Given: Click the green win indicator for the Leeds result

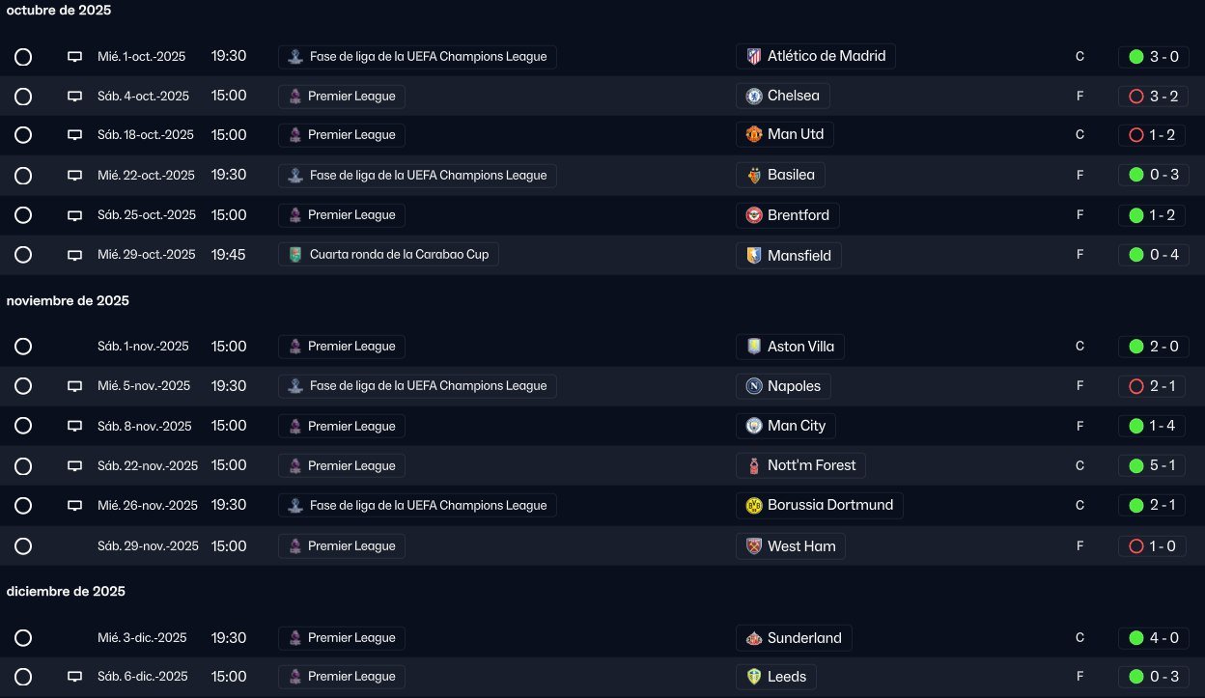Looking at the screenshot, I should pos(1136,677).
